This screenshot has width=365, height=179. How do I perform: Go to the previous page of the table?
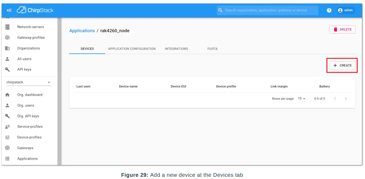coord(335,99)
